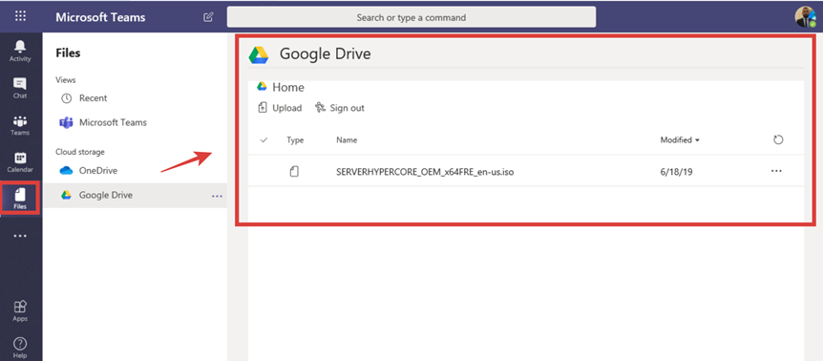Screen dimensions: 823x361
Task: Open the Activity bell in sidebar
Action: (20, 51)
